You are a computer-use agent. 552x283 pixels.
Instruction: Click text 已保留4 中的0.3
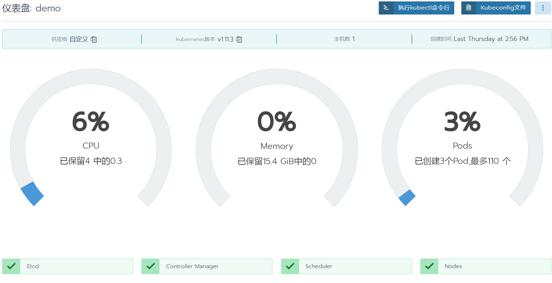[91, 161]
